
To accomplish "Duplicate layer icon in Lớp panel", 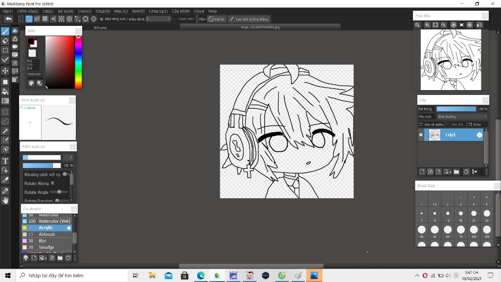I will (466, 172).
